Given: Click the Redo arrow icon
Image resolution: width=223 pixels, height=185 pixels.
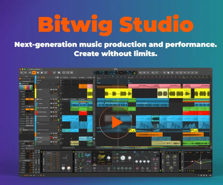Looking at the screenshot, I should 161,73.
